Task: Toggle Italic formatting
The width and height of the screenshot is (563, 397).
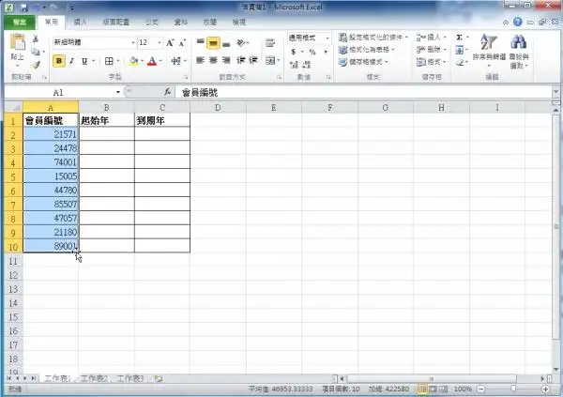Action: [x=72, y=61]
